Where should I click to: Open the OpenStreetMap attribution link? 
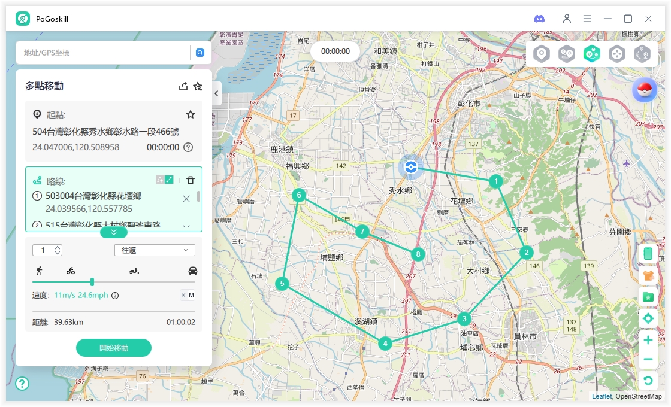639,396
